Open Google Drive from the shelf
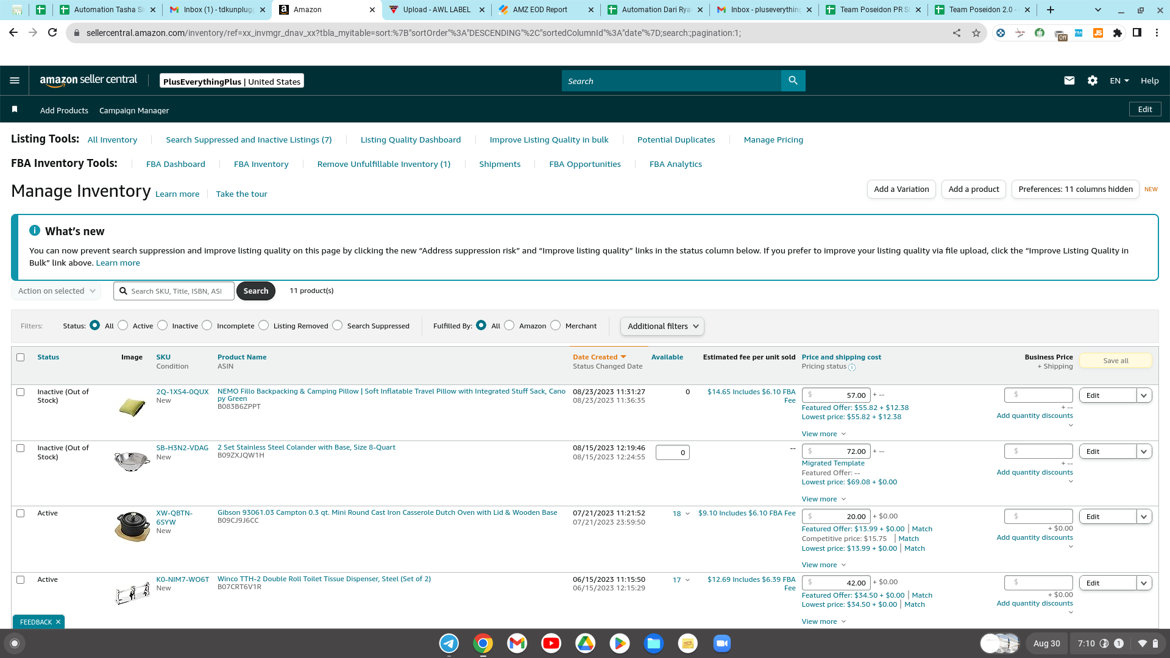This screenshot has width=1170, height=658. (586, 643)
